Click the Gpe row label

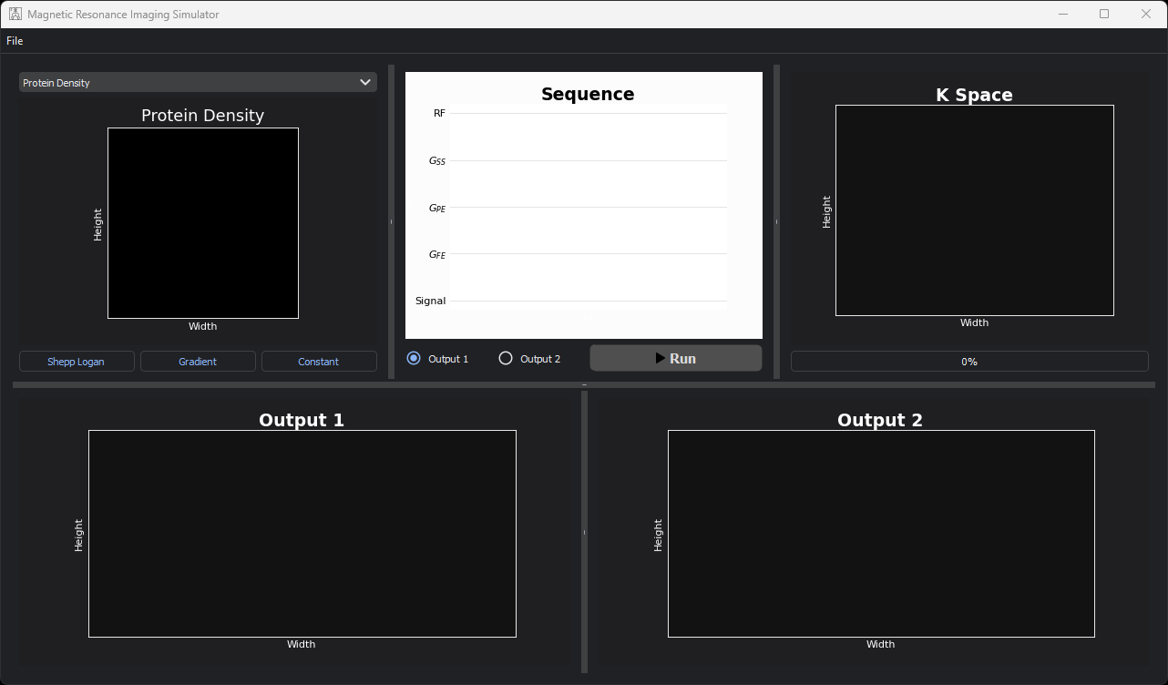[x=437, y=208]
